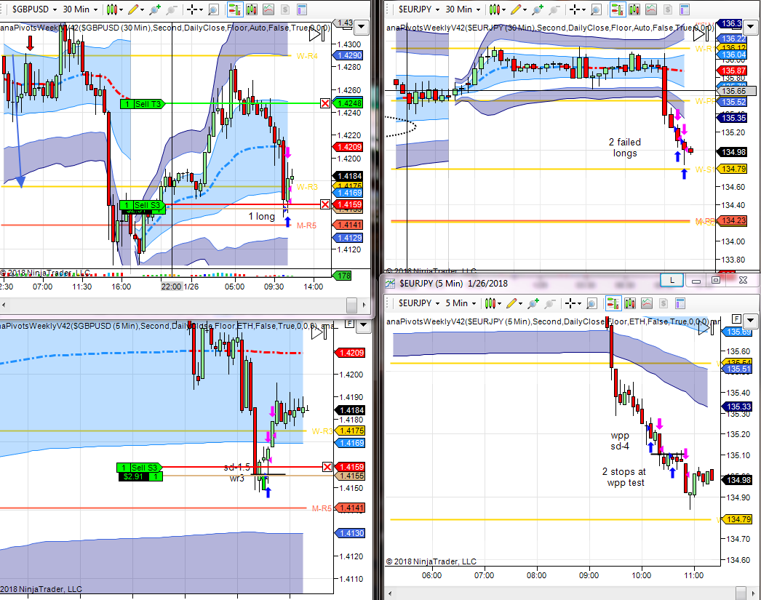Select Sell S3 order label on GBPUSD 5 Min
The image size is (761, 600).
coord(139,468)
